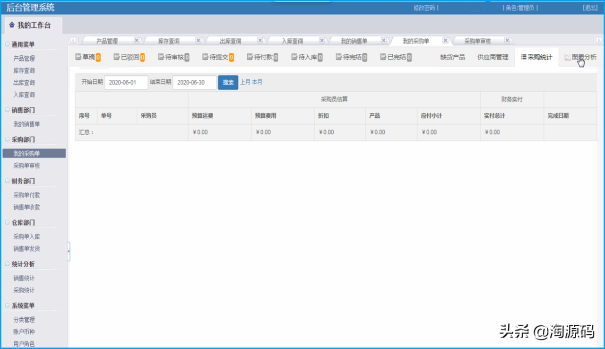Switch to the 入库查询 tab
The width and height of the screenshot is (605, 349).
(292, 41)
